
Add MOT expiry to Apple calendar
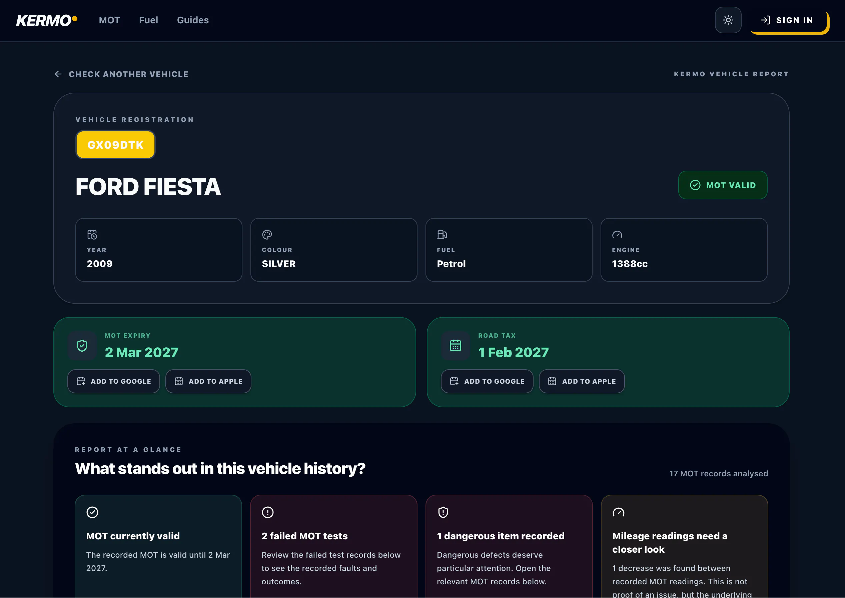pyautogui.click(x=208, y=381)
